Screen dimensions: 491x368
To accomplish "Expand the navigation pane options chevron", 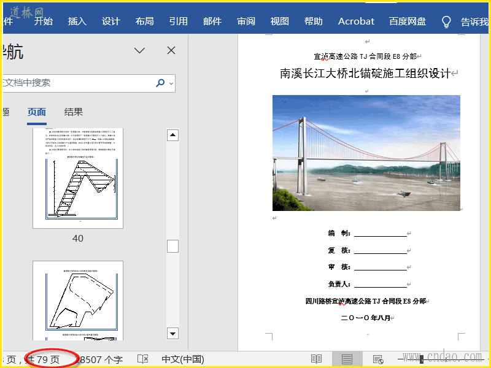I will (139, 50).
